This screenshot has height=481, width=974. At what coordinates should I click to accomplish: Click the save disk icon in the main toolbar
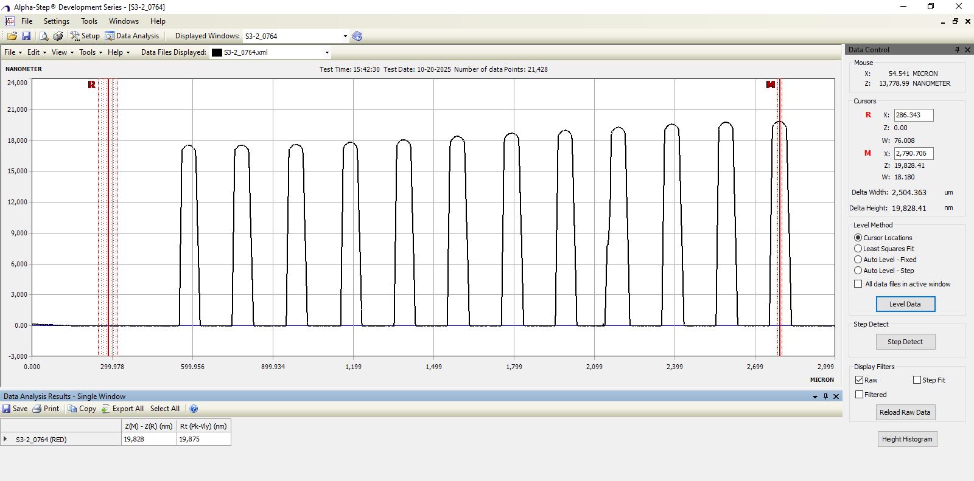[26, 36]
